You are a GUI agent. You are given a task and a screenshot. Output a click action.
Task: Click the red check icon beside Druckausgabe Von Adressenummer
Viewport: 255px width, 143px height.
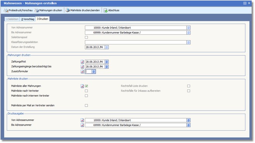pyautogui.click(x=82, y=120)
